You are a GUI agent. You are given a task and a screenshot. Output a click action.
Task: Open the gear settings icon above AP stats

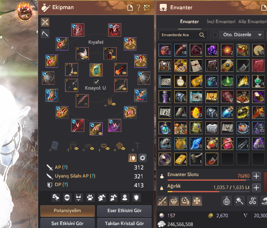(142, 158)
